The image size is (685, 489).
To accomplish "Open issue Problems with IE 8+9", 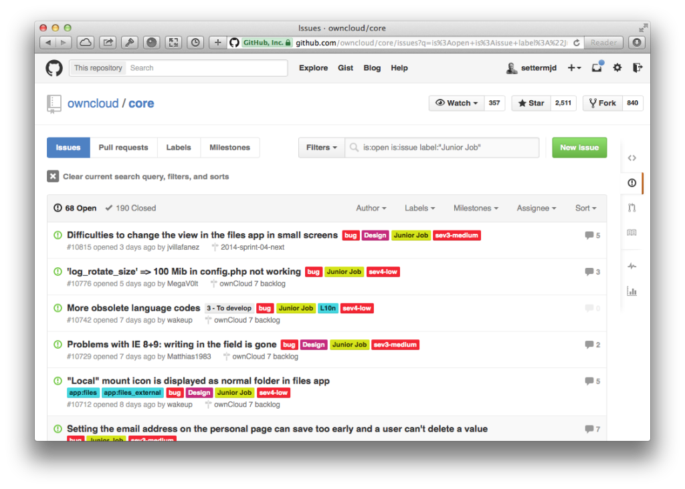I will tap(172, 345).
